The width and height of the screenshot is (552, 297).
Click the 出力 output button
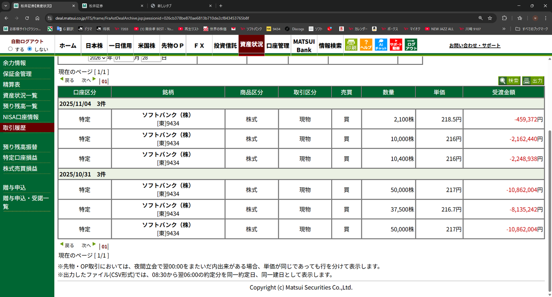pos(533,81)
